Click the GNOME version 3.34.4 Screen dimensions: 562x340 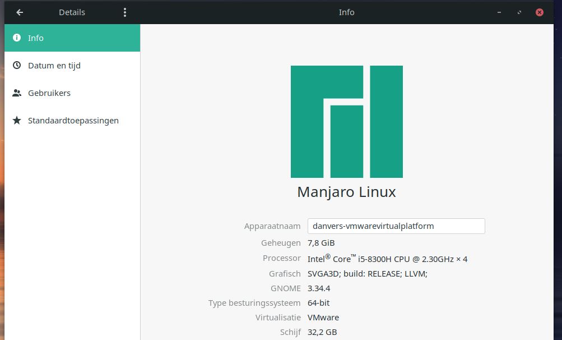(x=319, y=288)
